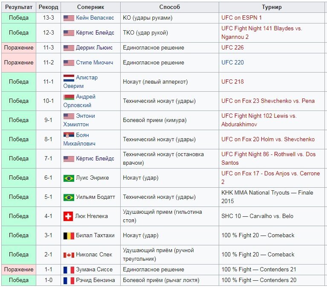Select the Поражение cell in the 1-1 row

click(19, 269)
